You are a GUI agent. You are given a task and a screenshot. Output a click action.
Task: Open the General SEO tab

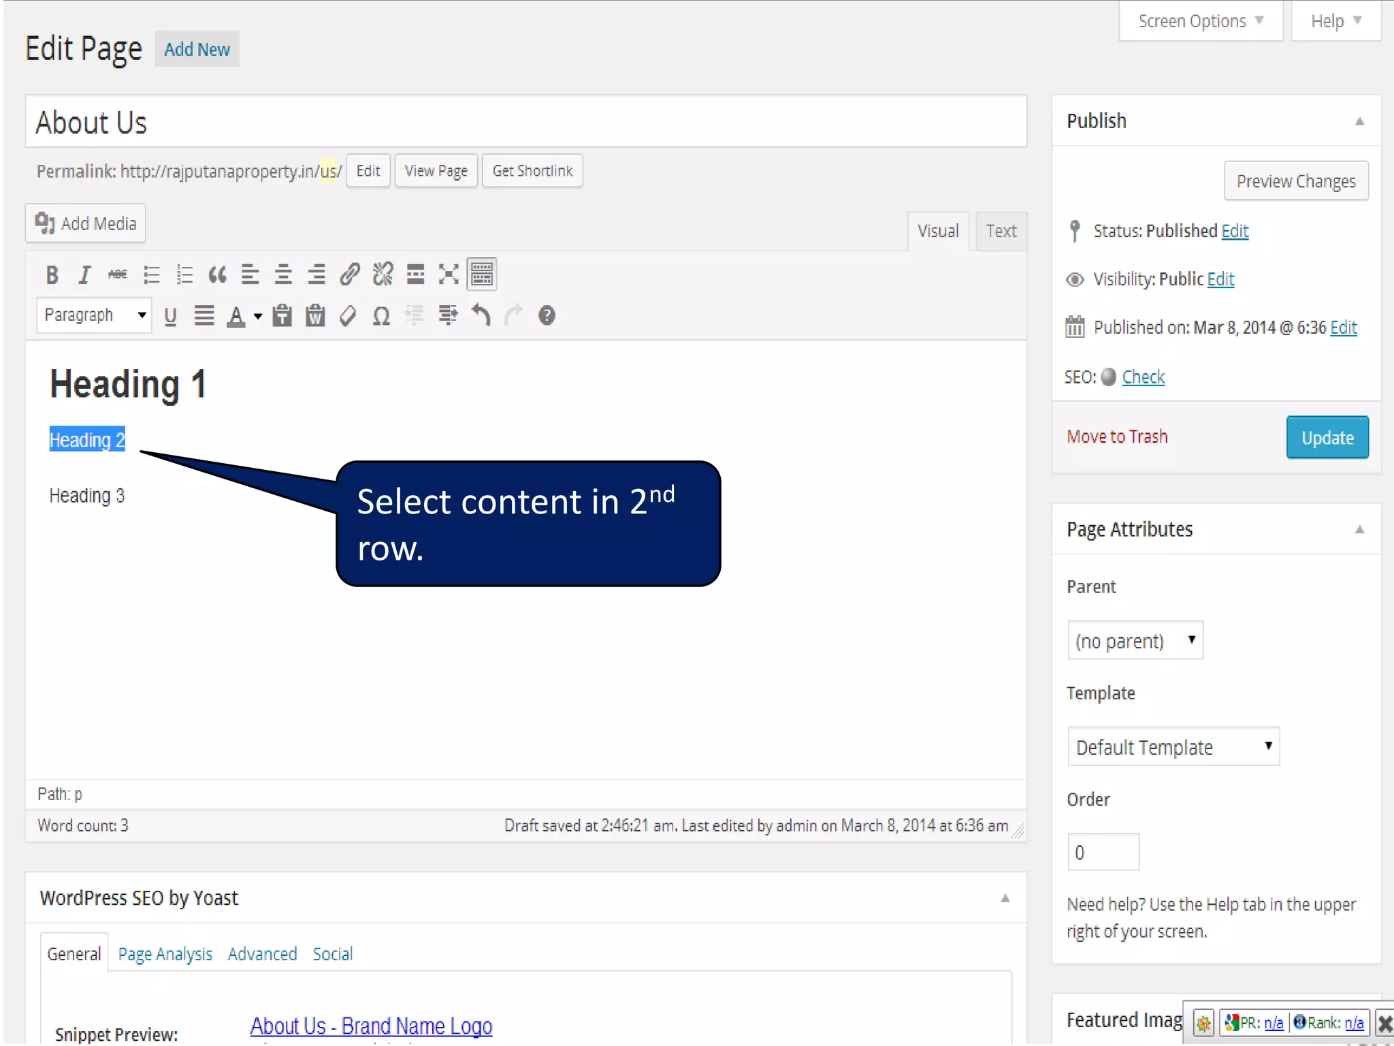pos(74,954)
